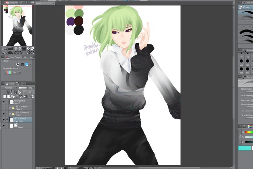Adjust the hue H slider
253x169 pixels.
[x=249, y=132]
